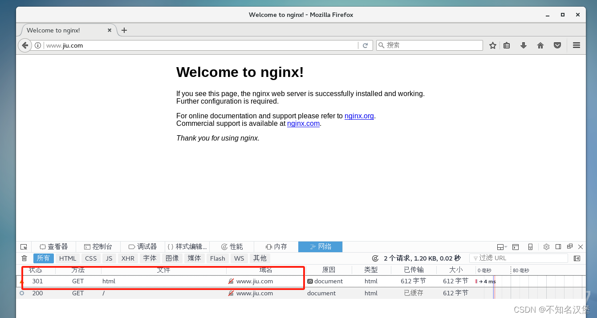Toggle the CSS request filter
597x318 pixels.
coord(91,258)
